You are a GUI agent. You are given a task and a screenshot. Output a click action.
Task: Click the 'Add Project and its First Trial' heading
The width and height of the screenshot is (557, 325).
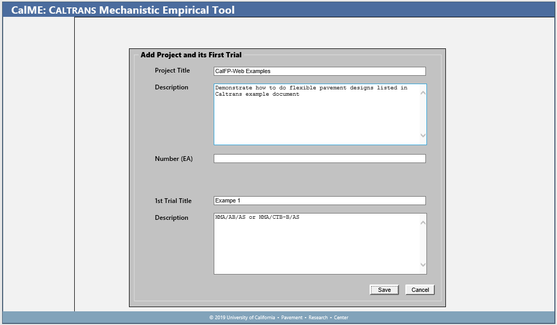point(191,55)
